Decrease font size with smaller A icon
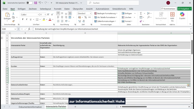Screen dimensions: 194x109 52,15
